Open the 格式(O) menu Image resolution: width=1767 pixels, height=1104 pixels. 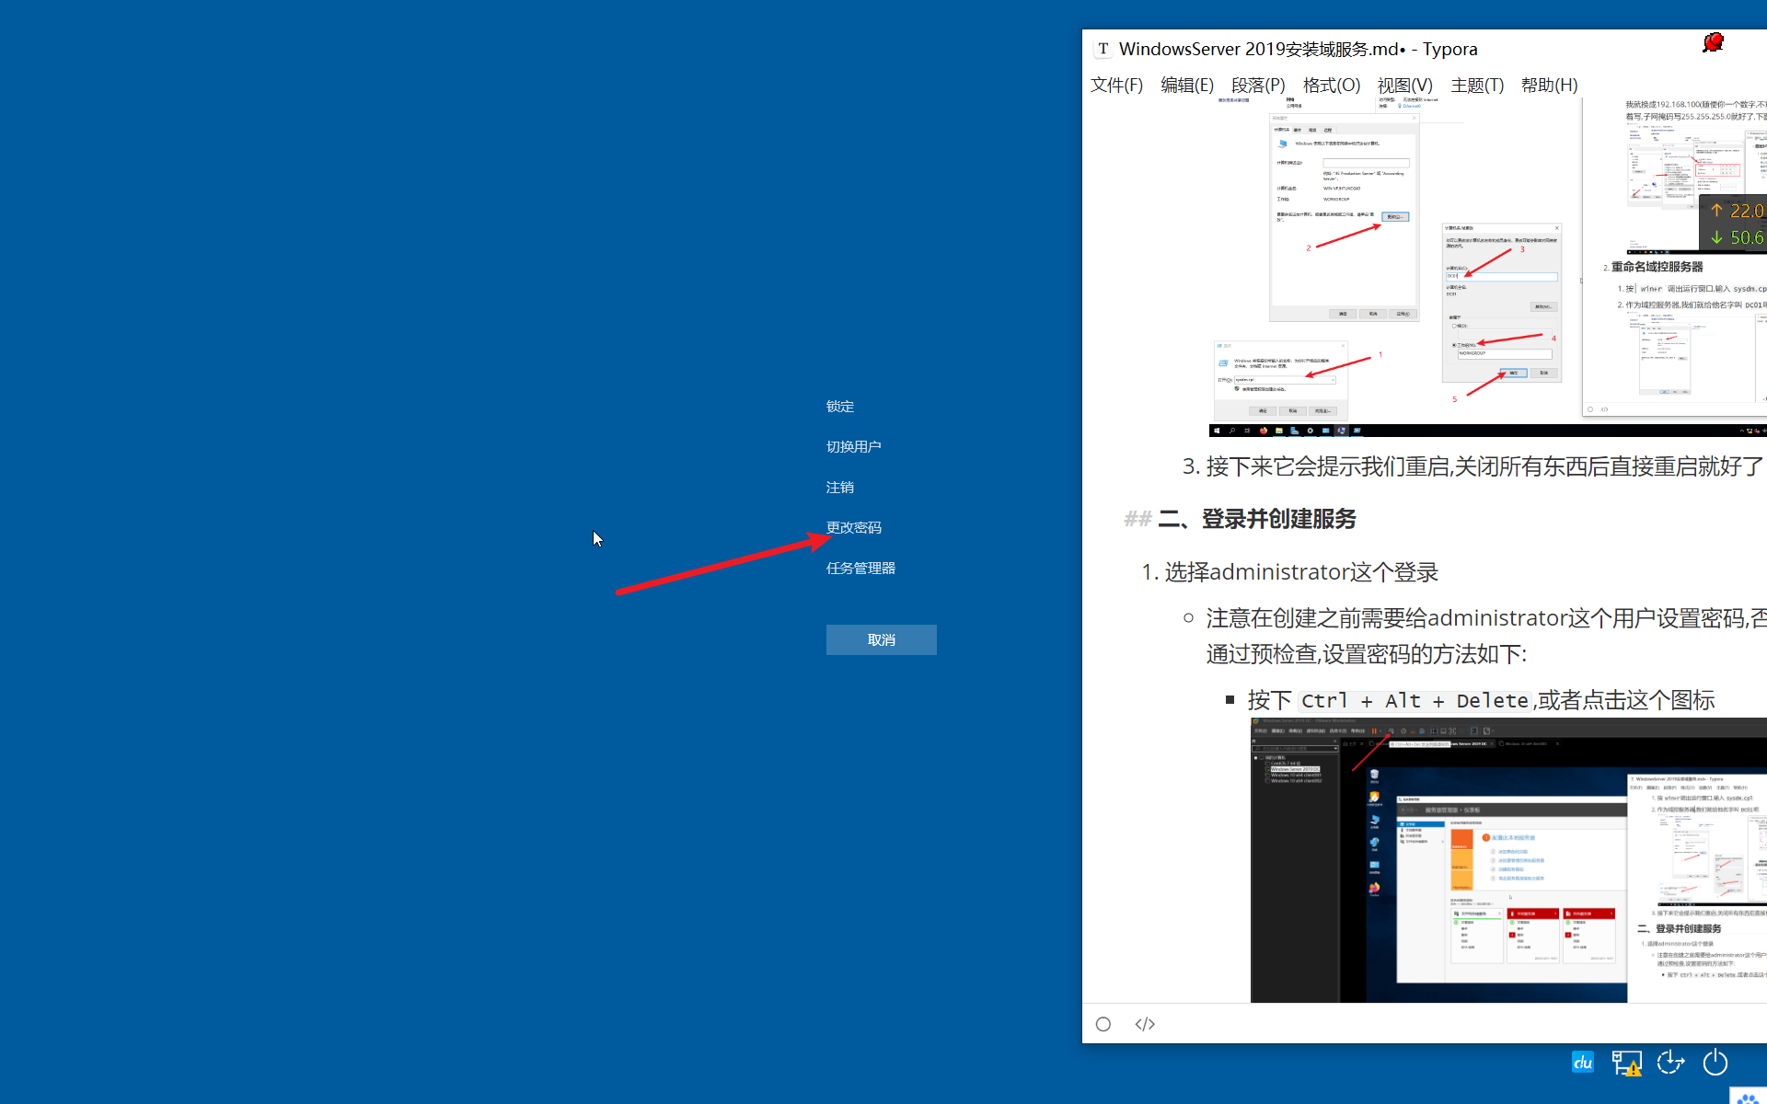[x=1331, y=85]
